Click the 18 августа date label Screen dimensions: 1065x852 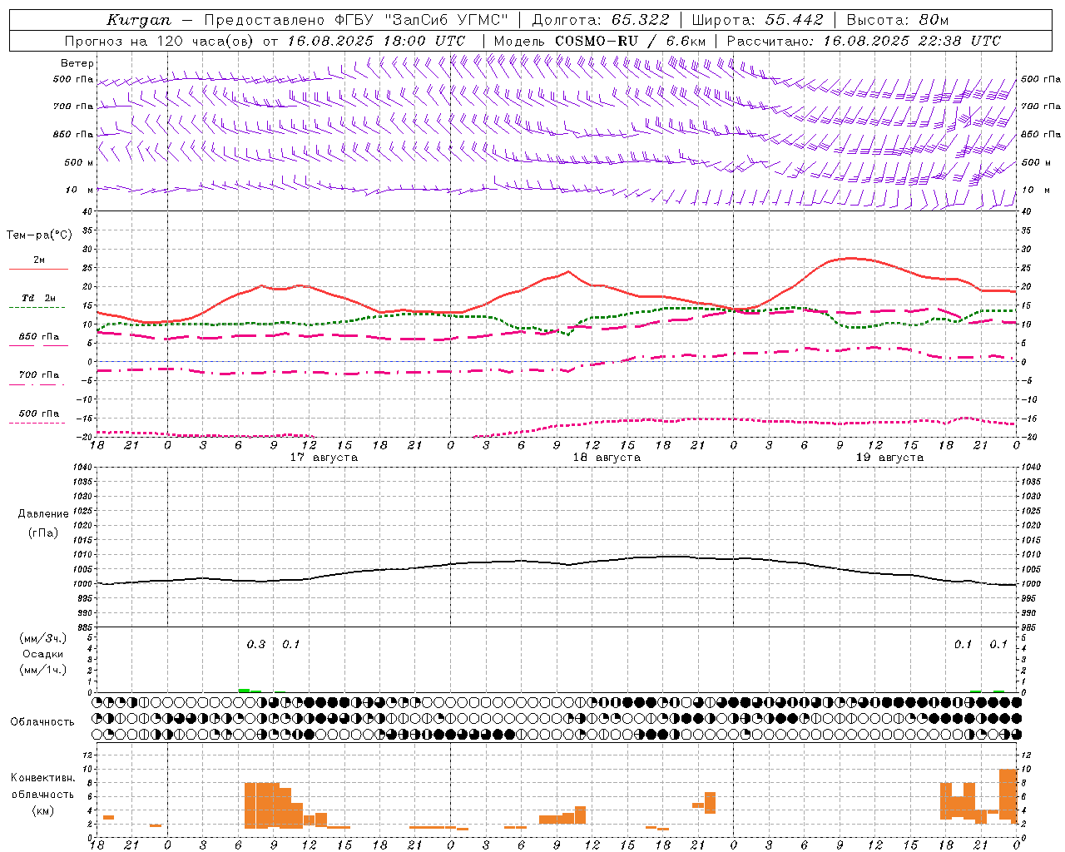(x=607, y=458)
